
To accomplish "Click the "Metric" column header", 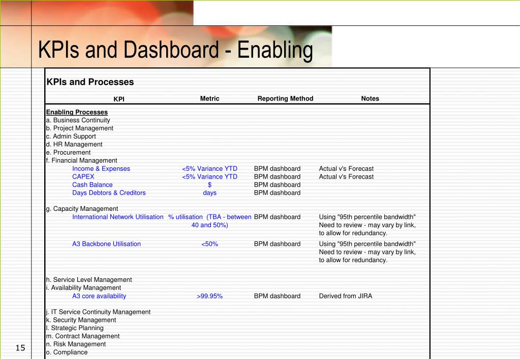I will [209, 98].
